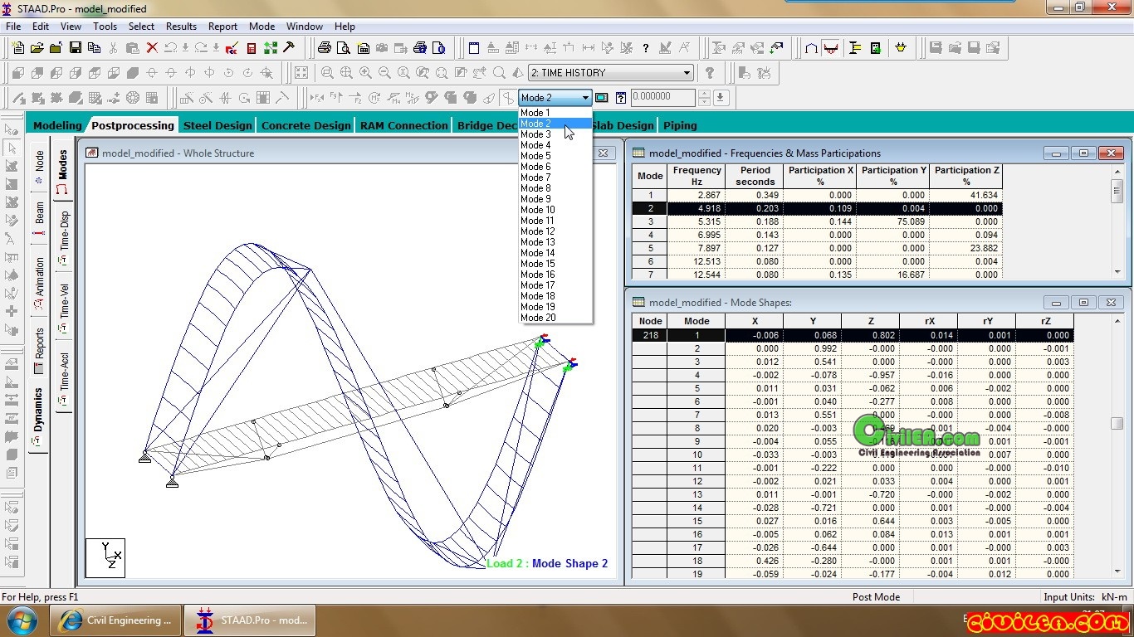
Task: Toggle the red deflection diagram icon
Action: click(830, 48)
